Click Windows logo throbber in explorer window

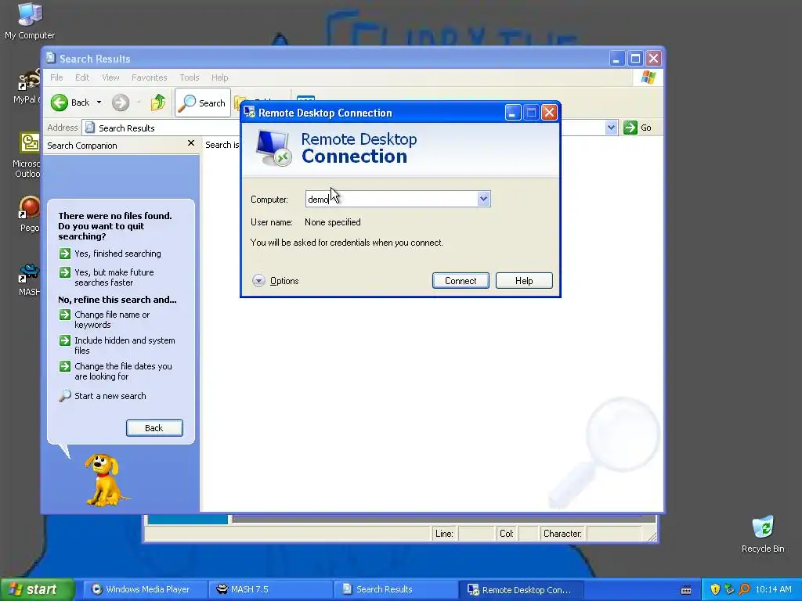(648, 77)
